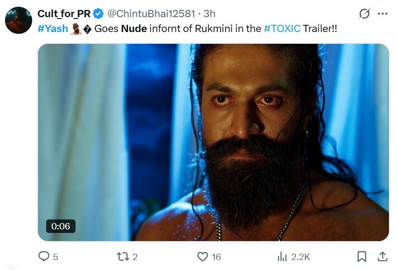Image resolution: width=398 pixels, height=270 pixels.
Task: Click the reply speech bubble icon
Action: tap(44, 256)
